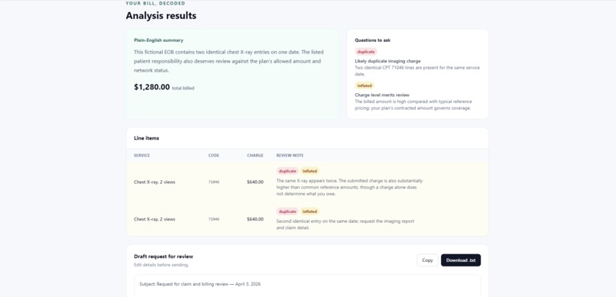The width and height of the screenshot is (616, 297).
Task: Click the first row's $640.00 charge
Action: tap(255, 182)
